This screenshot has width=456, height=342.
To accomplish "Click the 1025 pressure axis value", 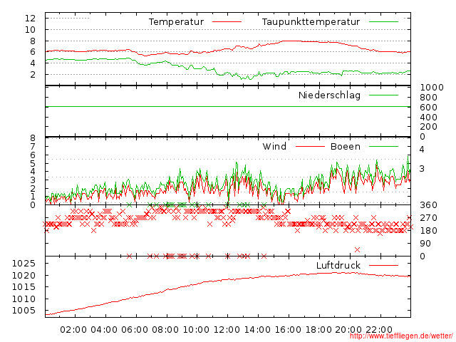I will [x=24, y=264].
